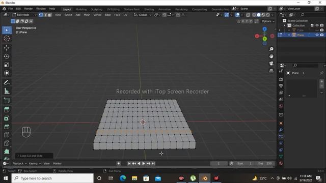Switch to the Modeling workspace tab

point(81,9)
